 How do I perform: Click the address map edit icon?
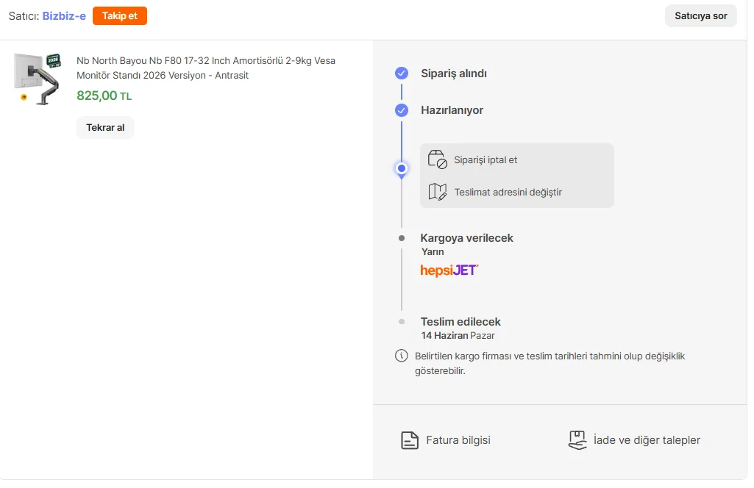438,192
